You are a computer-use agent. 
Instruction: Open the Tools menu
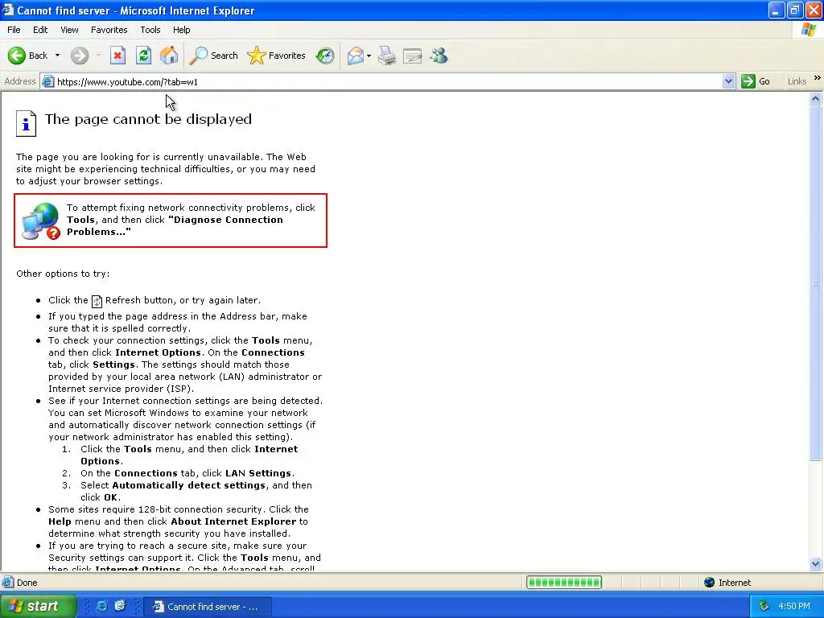[150, 30]
